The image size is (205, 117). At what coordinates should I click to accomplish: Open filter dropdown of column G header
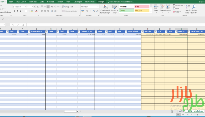point(126,32)
